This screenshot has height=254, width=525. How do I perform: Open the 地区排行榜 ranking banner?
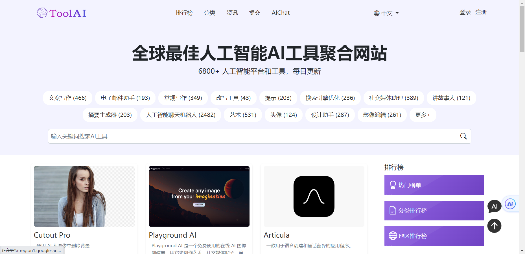[x=434, y=236]
